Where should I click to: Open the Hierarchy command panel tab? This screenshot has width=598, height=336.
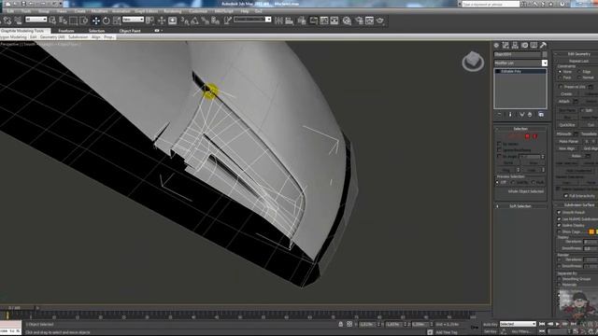[515, 46]
